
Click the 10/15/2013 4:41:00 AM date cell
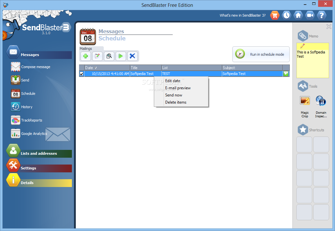(107, 74)
